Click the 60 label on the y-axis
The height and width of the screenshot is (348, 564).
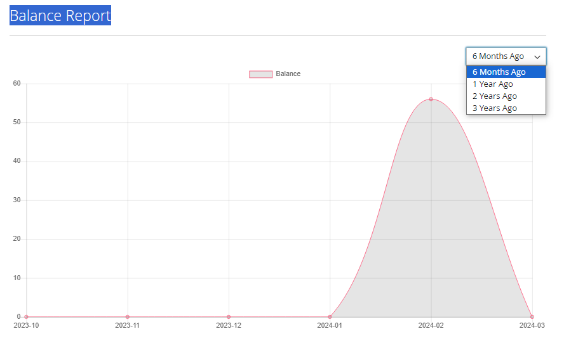[17, 84]
